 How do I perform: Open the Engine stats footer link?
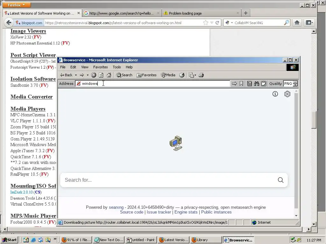[186, 212]
